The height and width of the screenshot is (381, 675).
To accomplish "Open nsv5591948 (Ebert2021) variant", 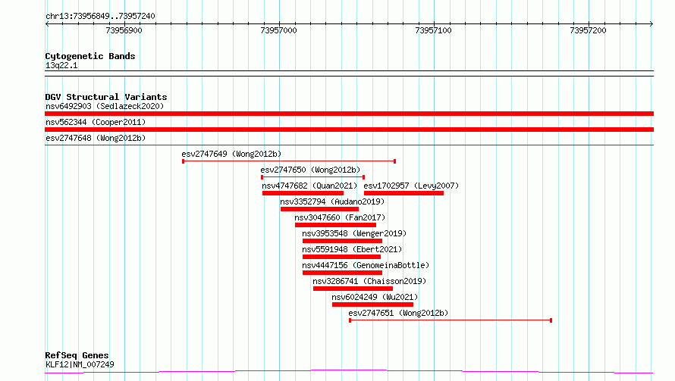I will [352, 249].
